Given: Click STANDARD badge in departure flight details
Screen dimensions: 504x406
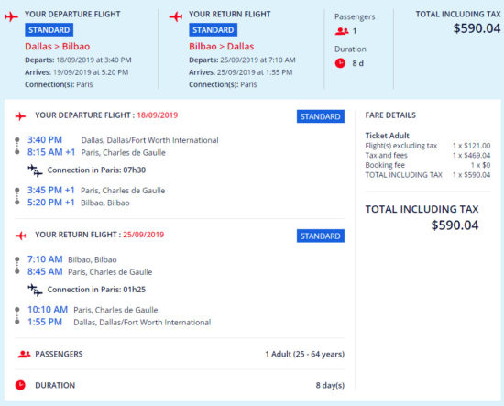Looking at the screenshot, I should [321, 116].
